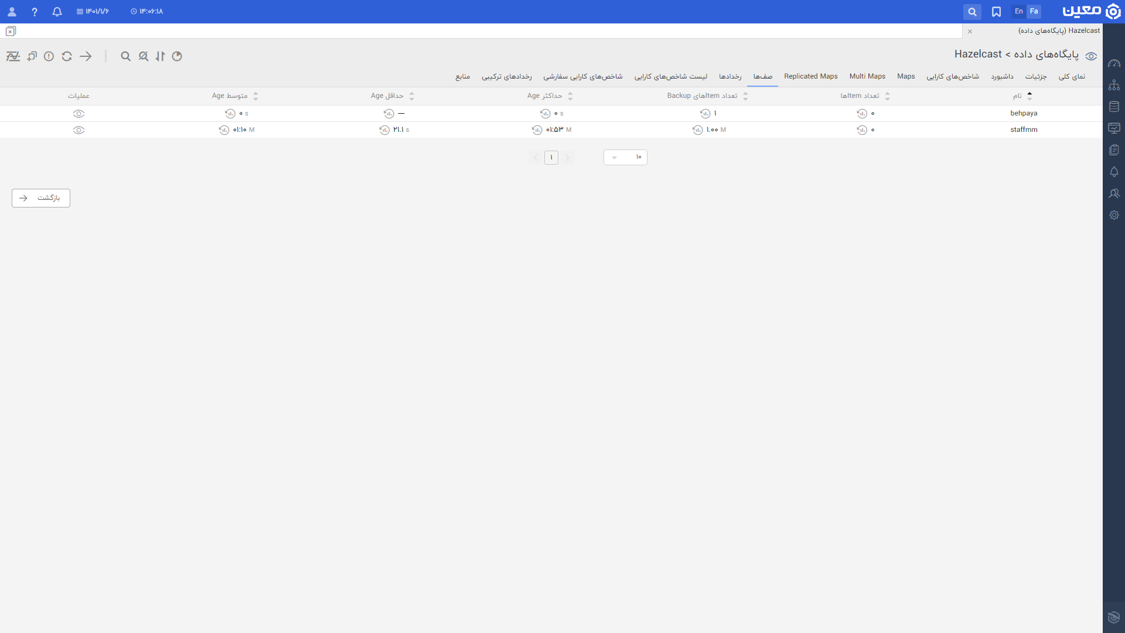Open the Maps tab

(x=905, y=76)
